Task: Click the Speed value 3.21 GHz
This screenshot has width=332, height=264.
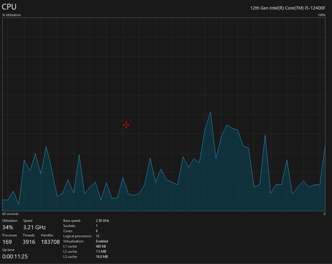Action: coord(34,227)
